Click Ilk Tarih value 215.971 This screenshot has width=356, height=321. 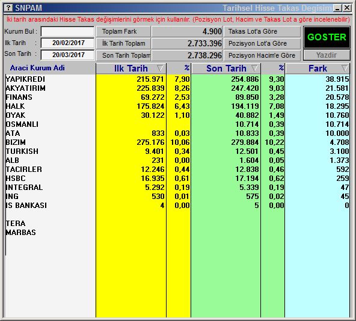(x=150, y=79)
